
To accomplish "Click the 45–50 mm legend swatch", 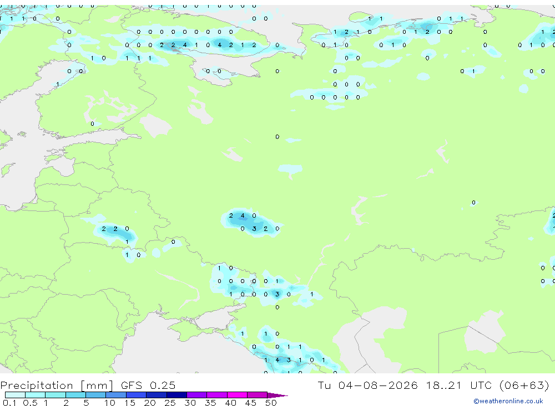I will coord(258,395).
